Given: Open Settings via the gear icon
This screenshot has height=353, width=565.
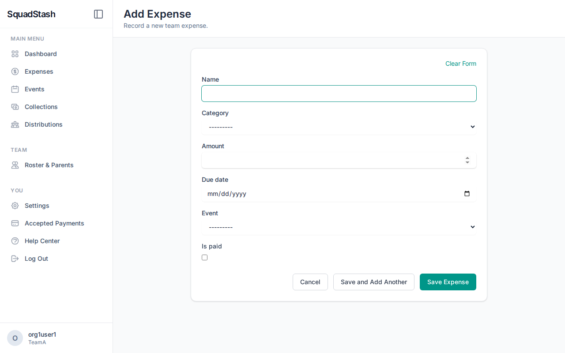Looking at the screenshot, I should point(15,205).
